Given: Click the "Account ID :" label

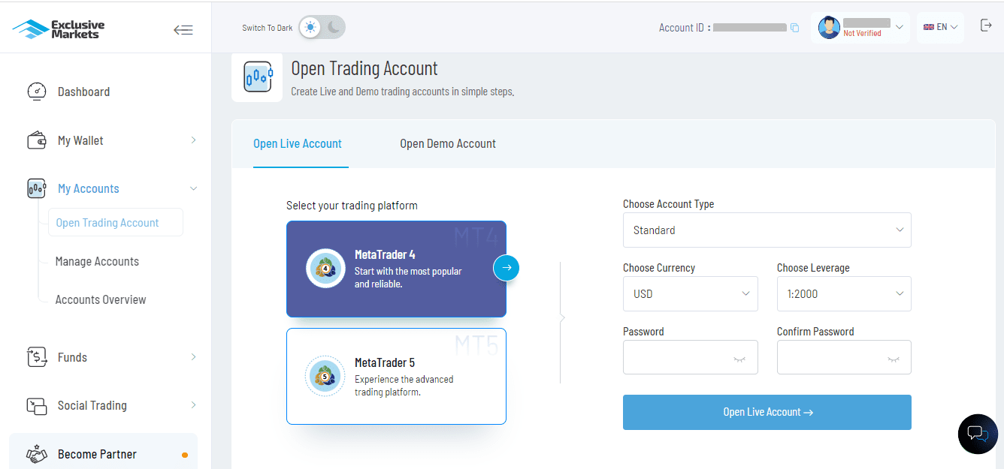Looking at the screenshot, I should (685, 28).
